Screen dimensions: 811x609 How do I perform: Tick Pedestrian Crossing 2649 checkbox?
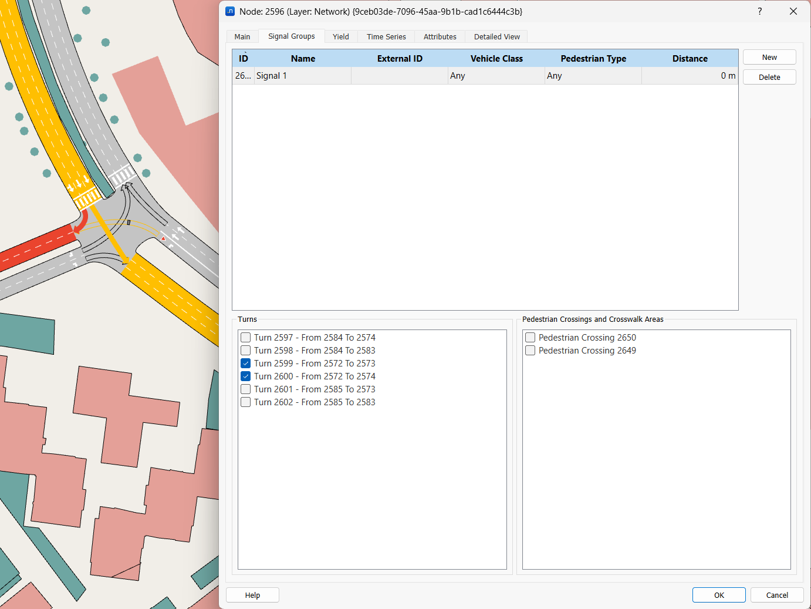(x=530, y=351)
